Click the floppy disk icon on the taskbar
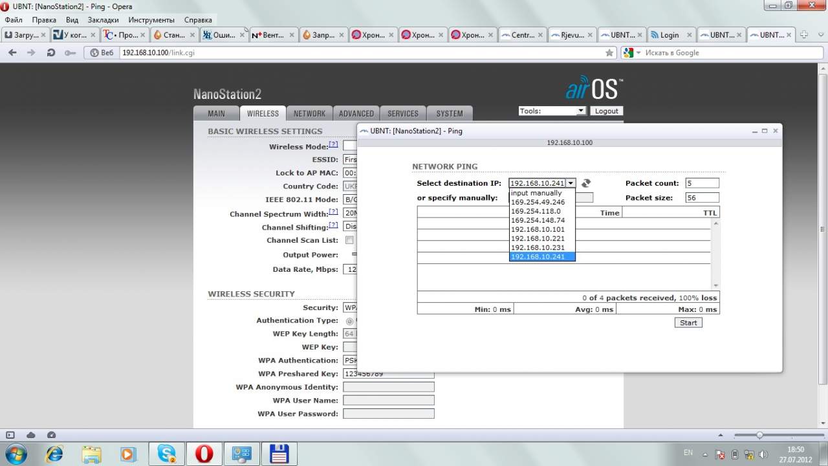The image size is (828, 466). point(279,454)
